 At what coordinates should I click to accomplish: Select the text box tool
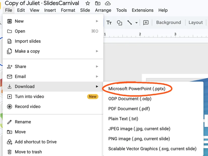point(109,23)
